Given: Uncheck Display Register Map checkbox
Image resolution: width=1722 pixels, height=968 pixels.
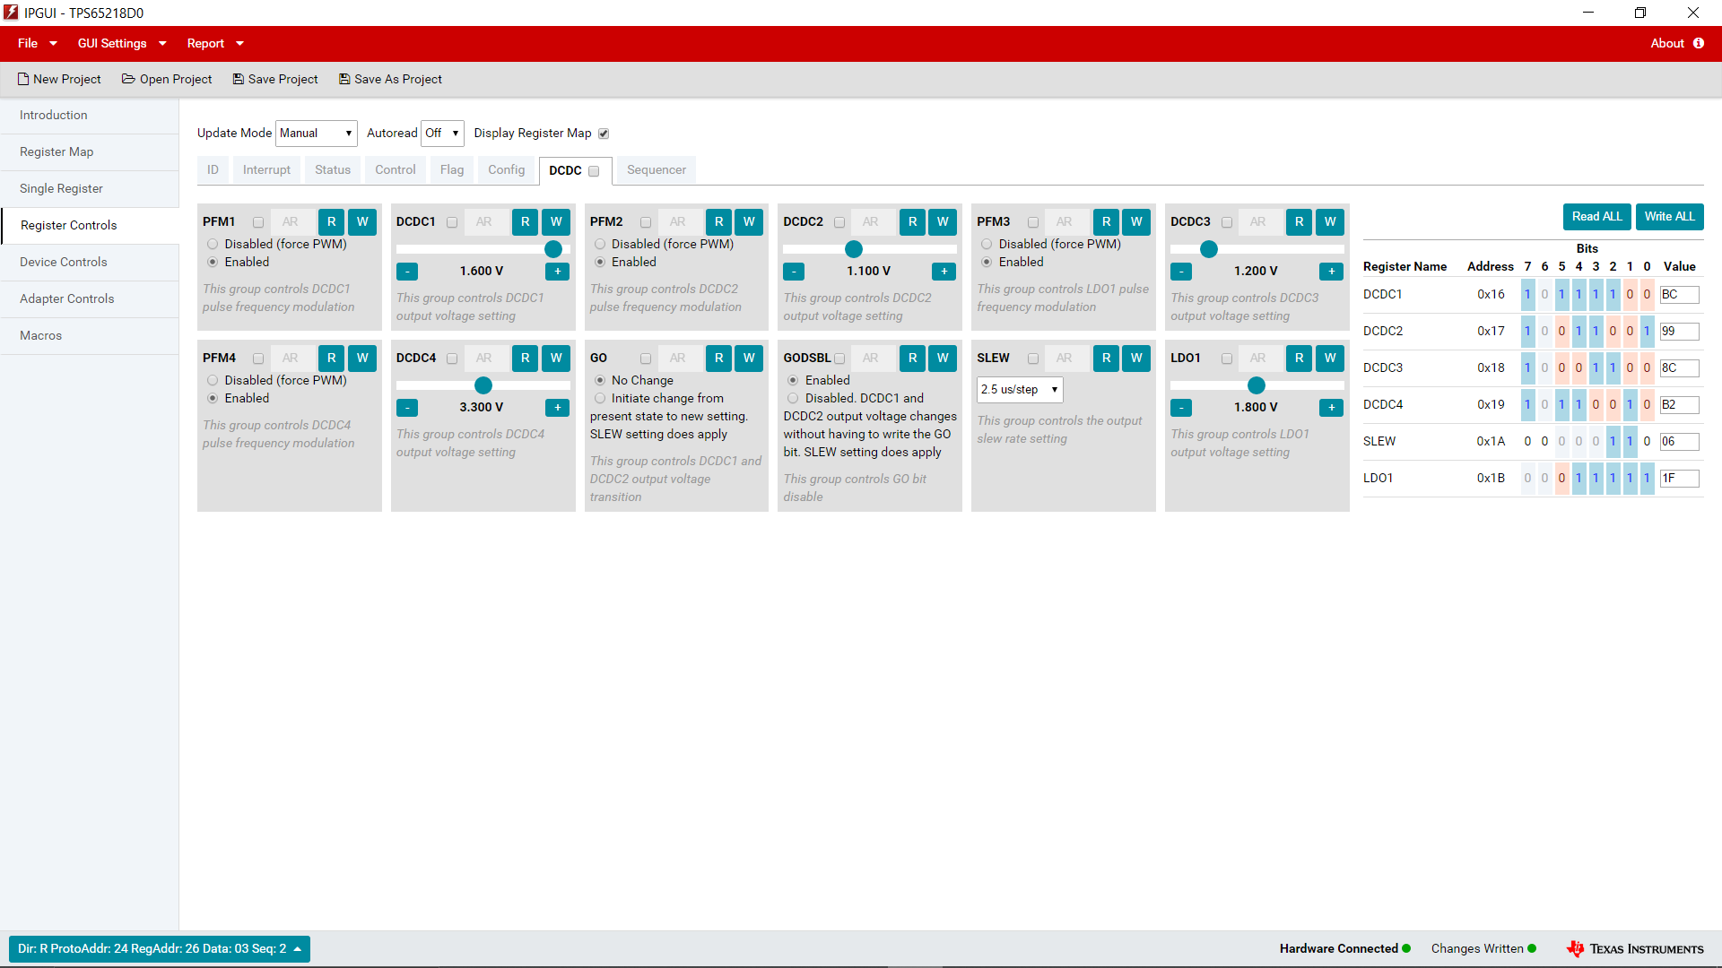Looking at the screenshot, I should [x=604, y=134].
